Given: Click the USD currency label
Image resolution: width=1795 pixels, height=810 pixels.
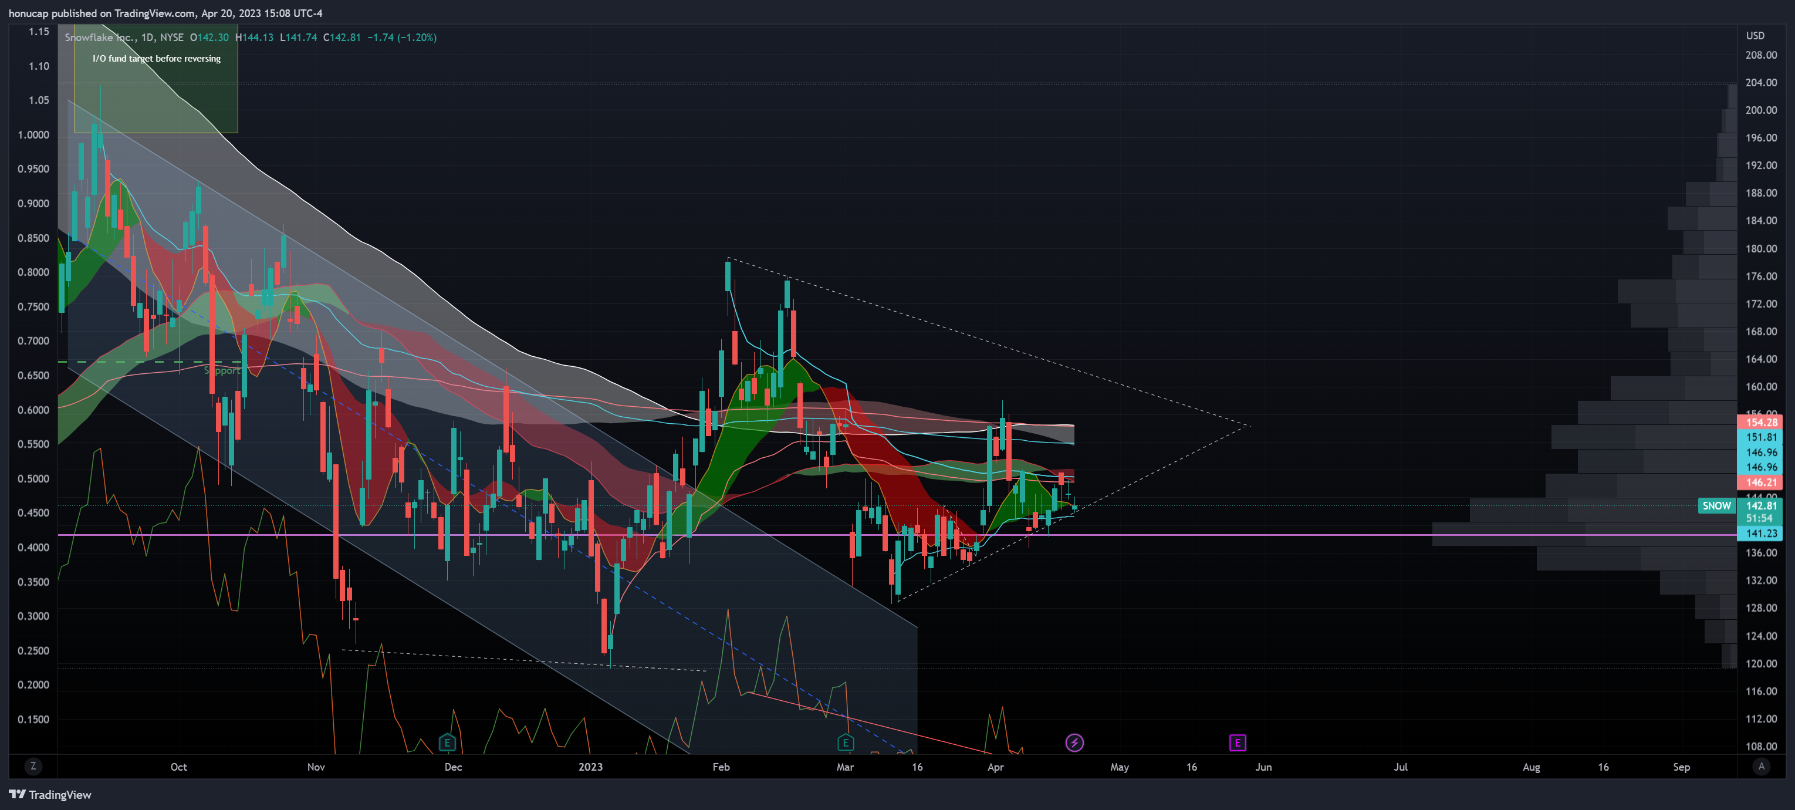Looking at the screenshot, I should (1755, 36).
